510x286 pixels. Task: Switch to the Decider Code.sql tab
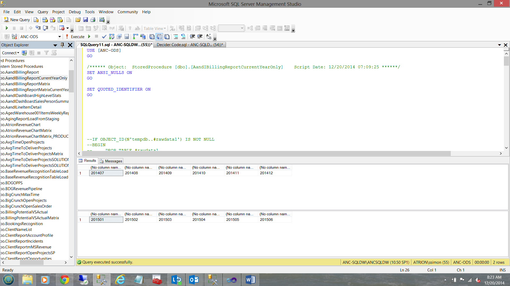click(190, 45)
